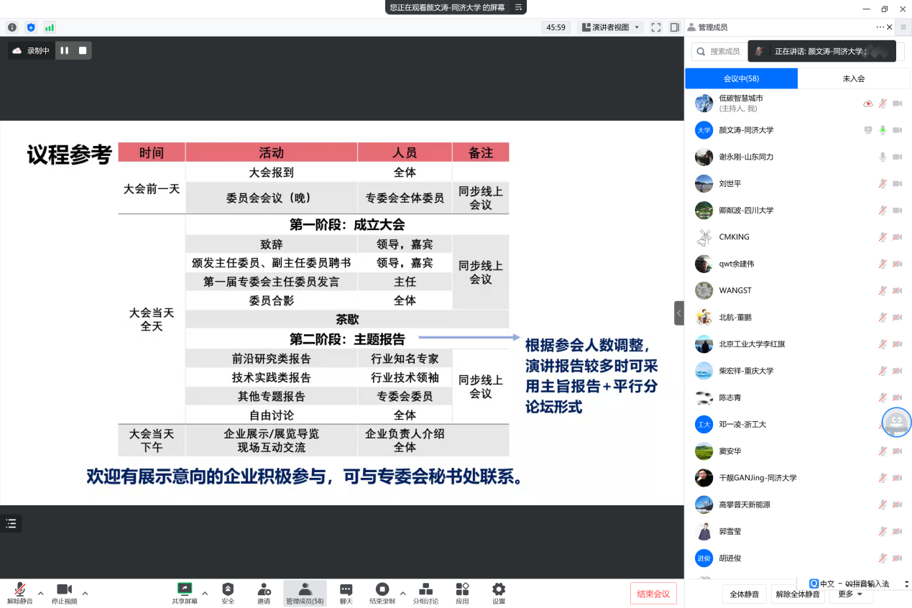Open the 邀请 invite dialog
Image resolution: width=912 pixels, height=608 pixels.
pos(264,592)
